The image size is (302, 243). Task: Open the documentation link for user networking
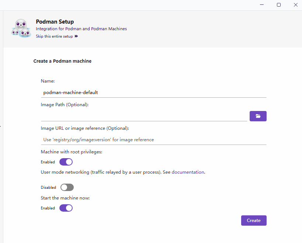(188, 172)
